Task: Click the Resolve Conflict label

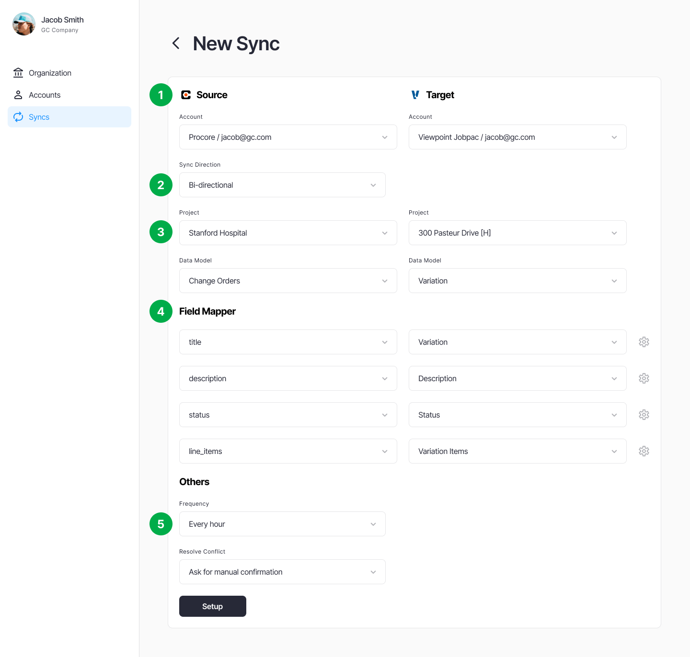Action: [x=202, y=552]
